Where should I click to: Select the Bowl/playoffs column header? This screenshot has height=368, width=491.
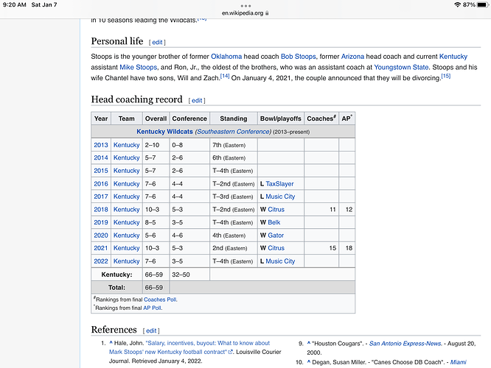point(281,118)
